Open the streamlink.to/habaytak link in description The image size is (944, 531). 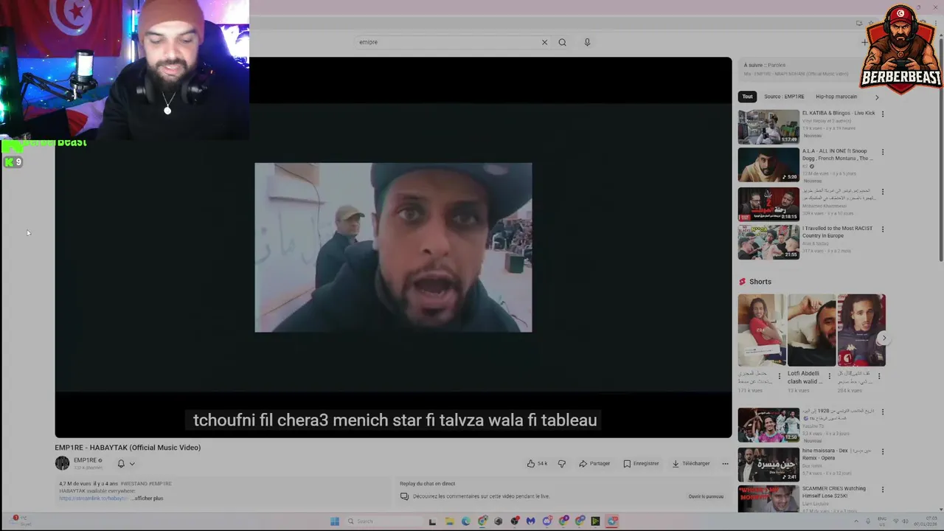[94, 499]
